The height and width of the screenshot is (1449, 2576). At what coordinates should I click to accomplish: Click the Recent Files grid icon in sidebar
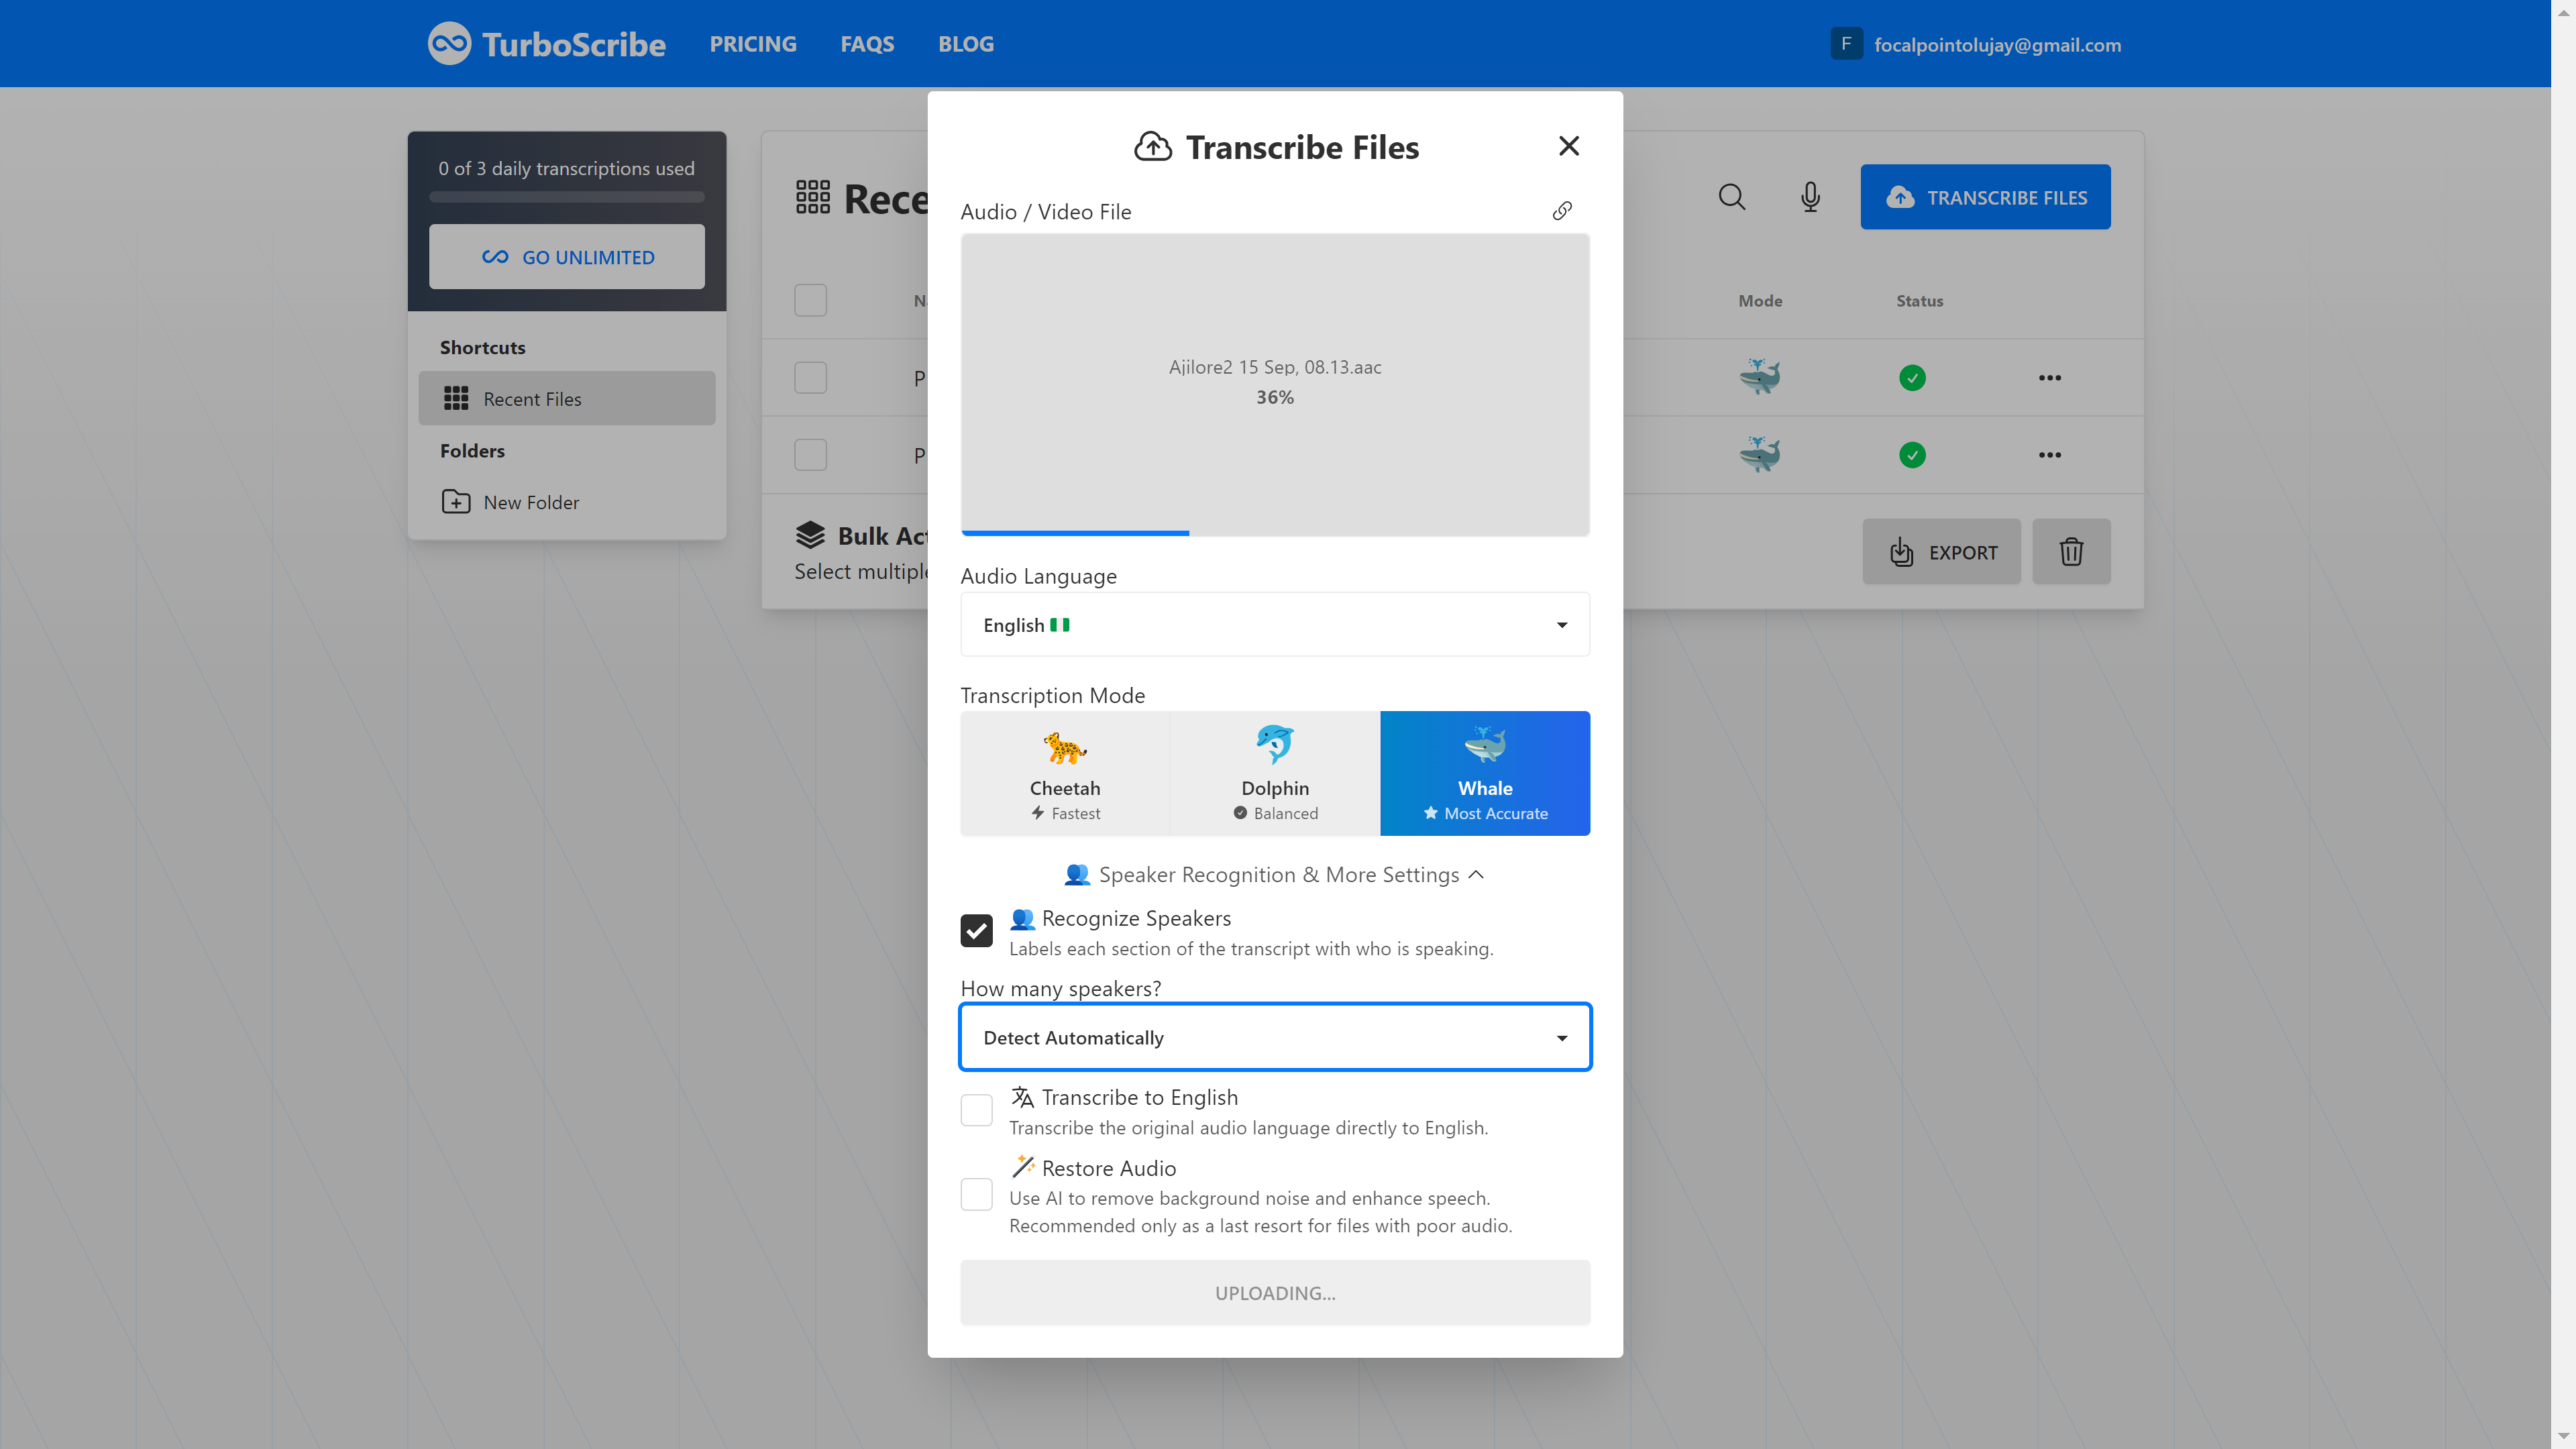point(456,399)
